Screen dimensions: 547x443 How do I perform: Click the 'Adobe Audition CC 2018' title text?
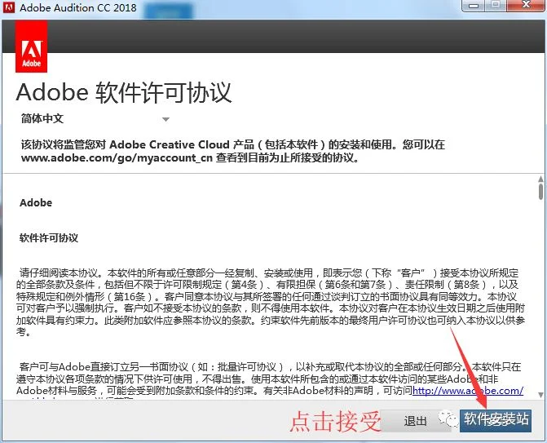pos(78,7)
